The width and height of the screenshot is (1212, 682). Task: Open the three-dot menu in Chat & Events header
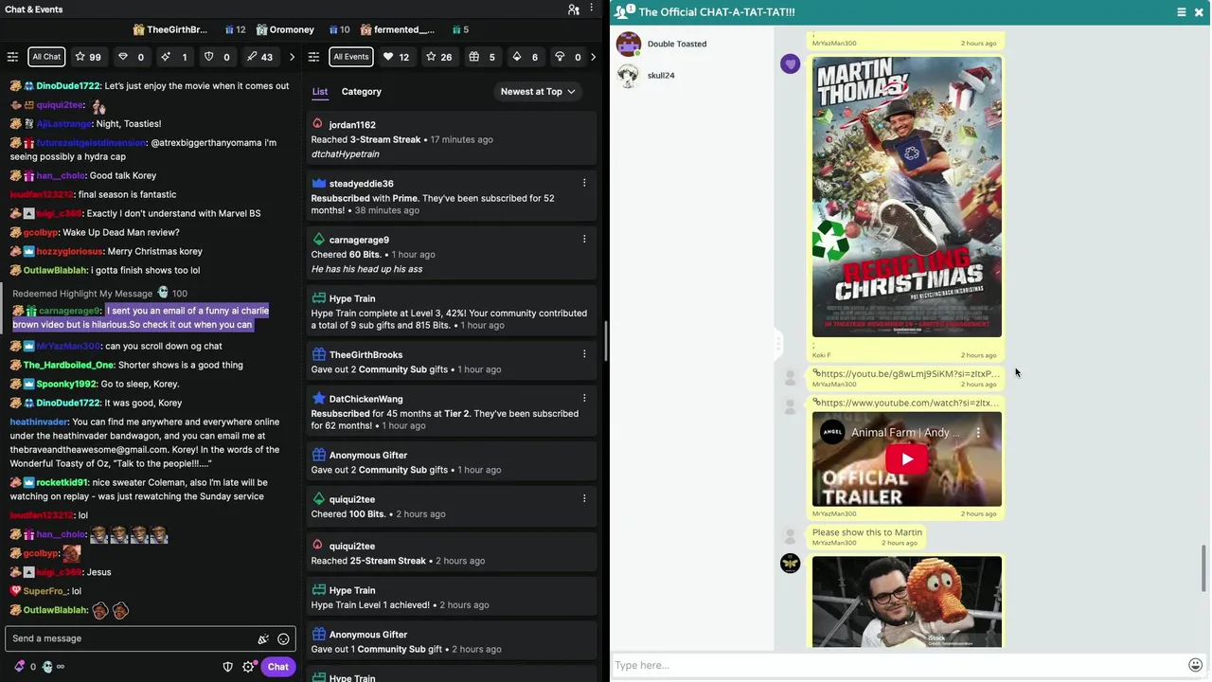coord(592,9)
